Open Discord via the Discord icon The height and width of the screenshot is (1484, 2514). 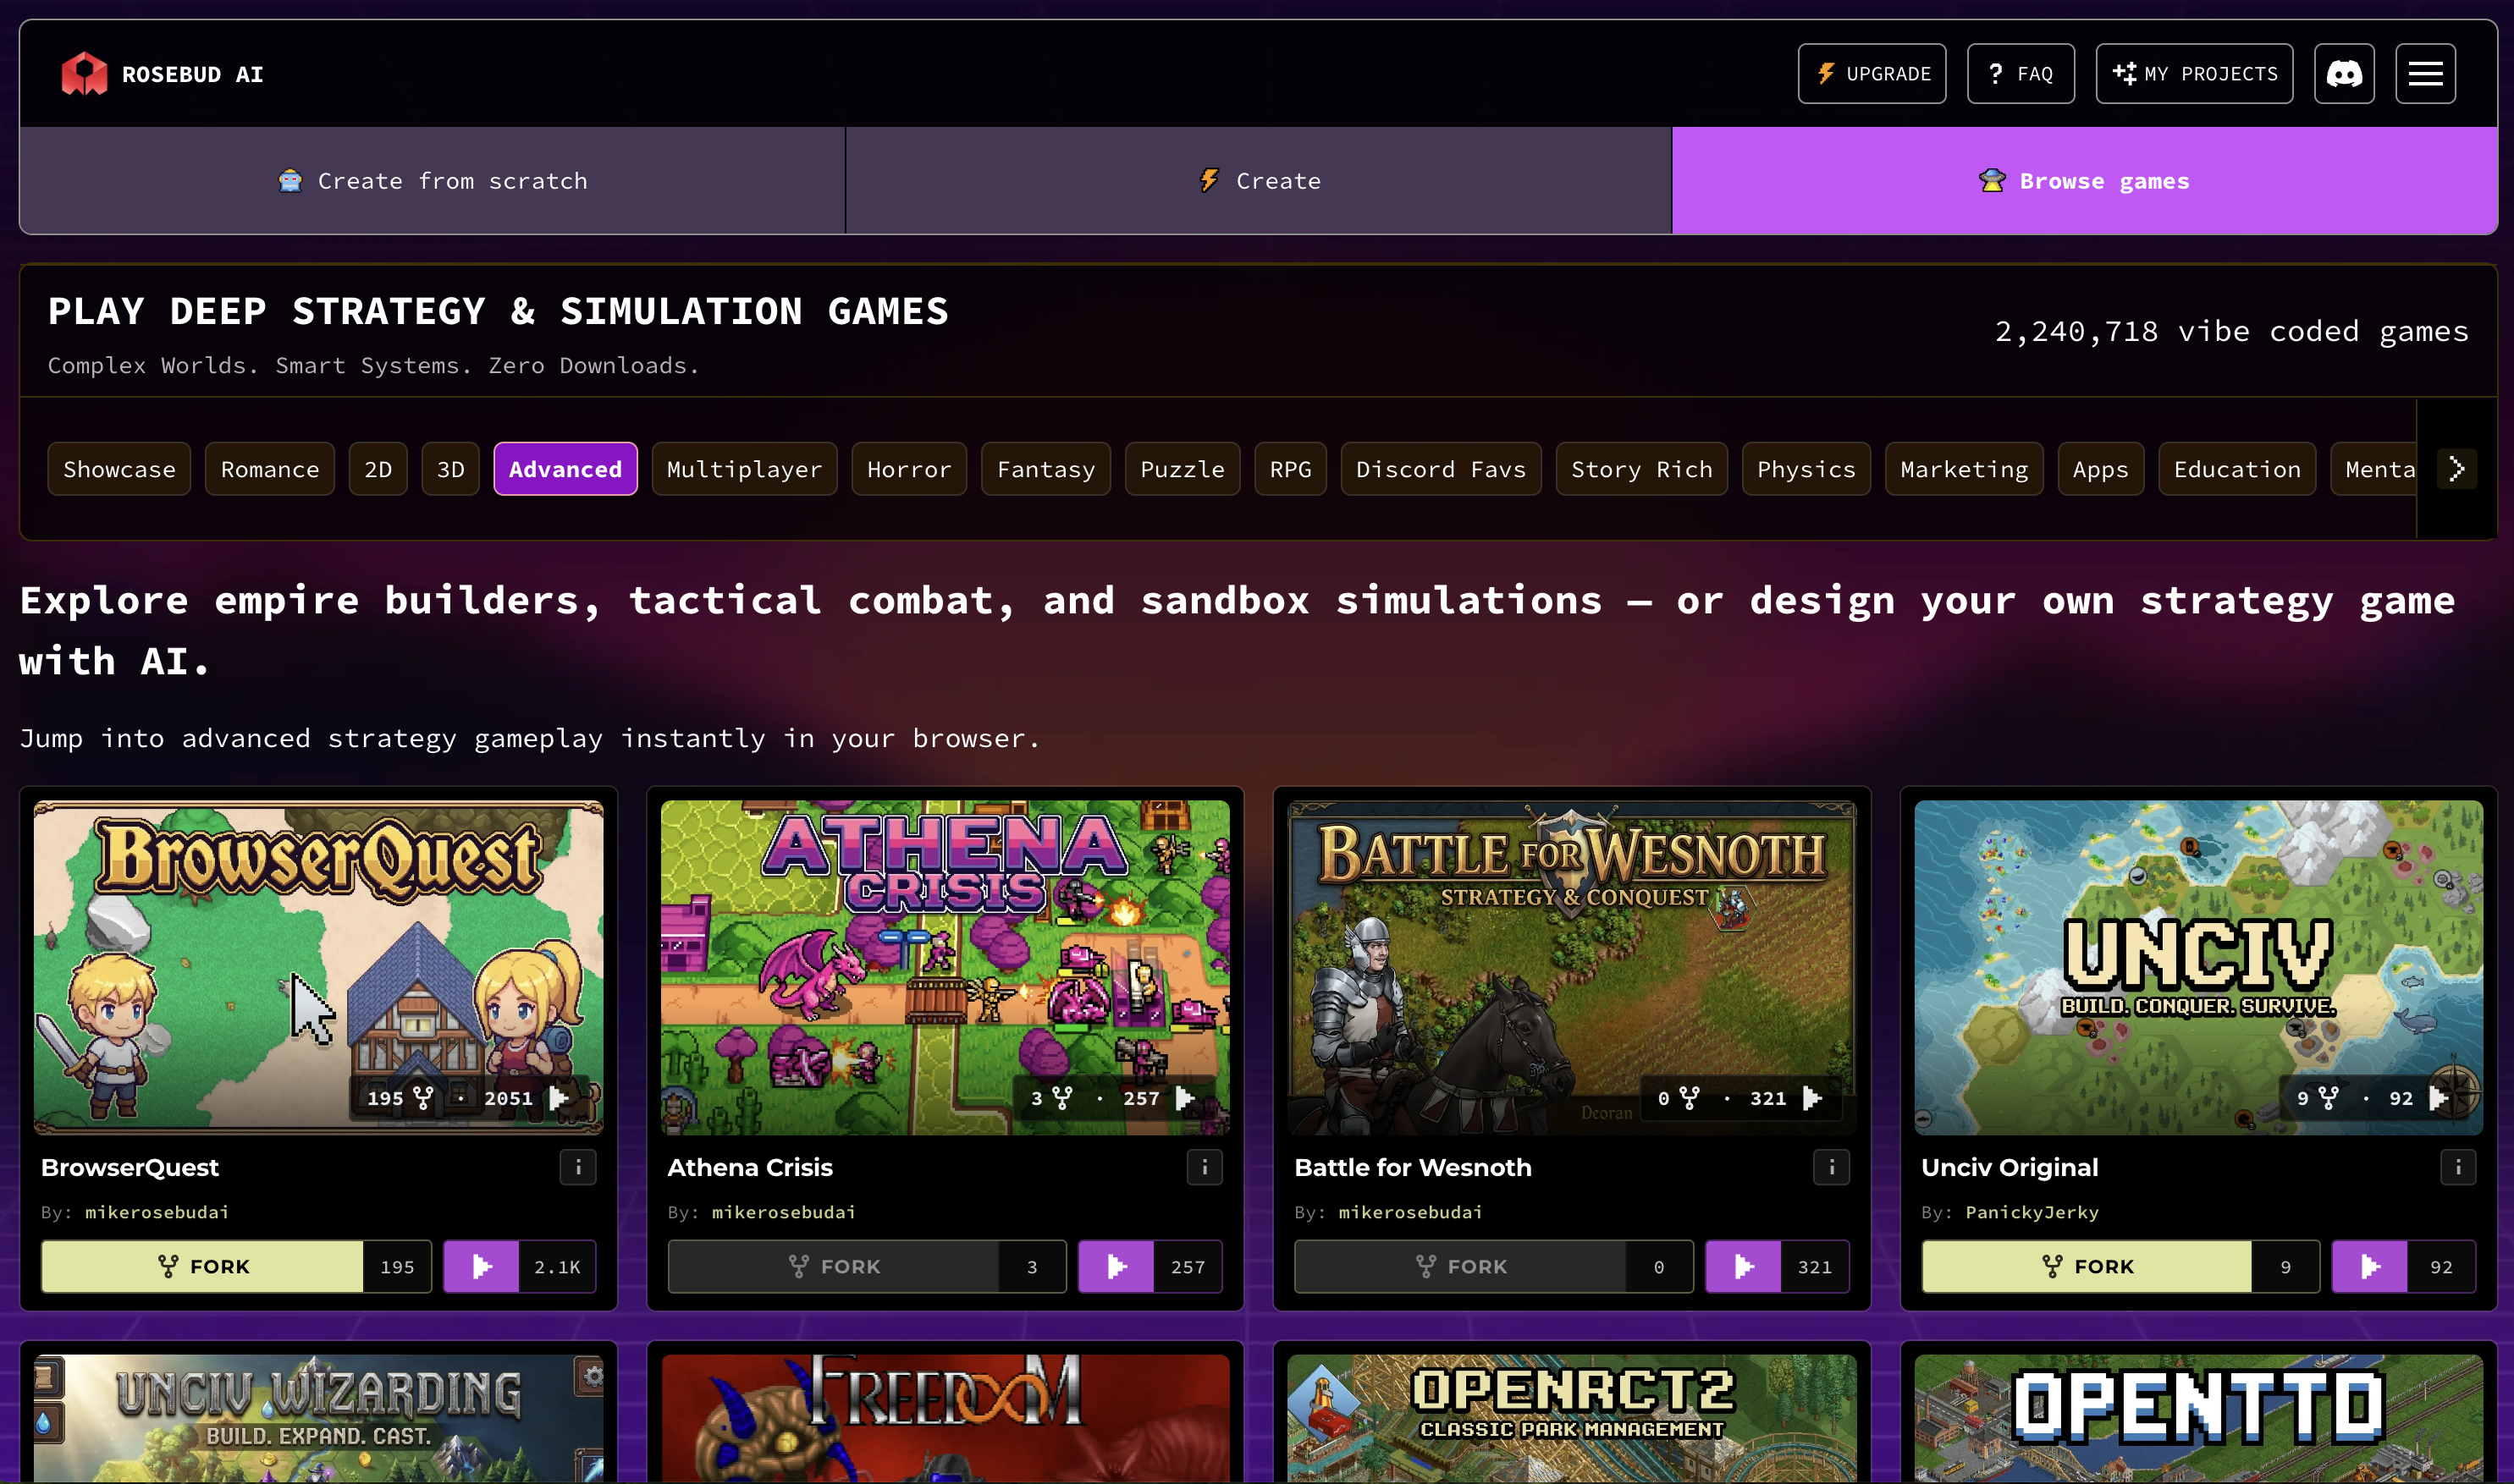point(2345,72)
